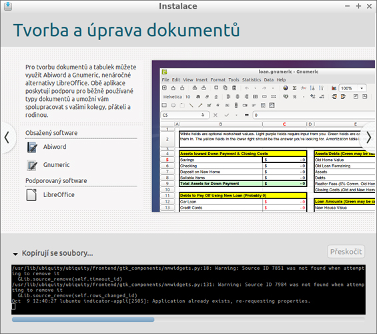Click the cancel X icon in Gnumeric formula bar
This screenshot has width=377, height=334.
(215, 115)
